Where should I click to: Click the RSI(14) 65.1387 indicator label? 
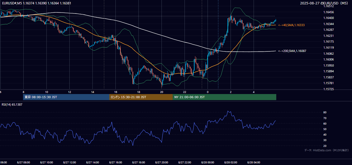coord(12,105)
